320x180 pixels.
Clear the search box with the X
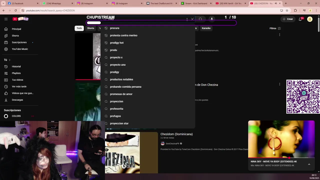(192, 19)
